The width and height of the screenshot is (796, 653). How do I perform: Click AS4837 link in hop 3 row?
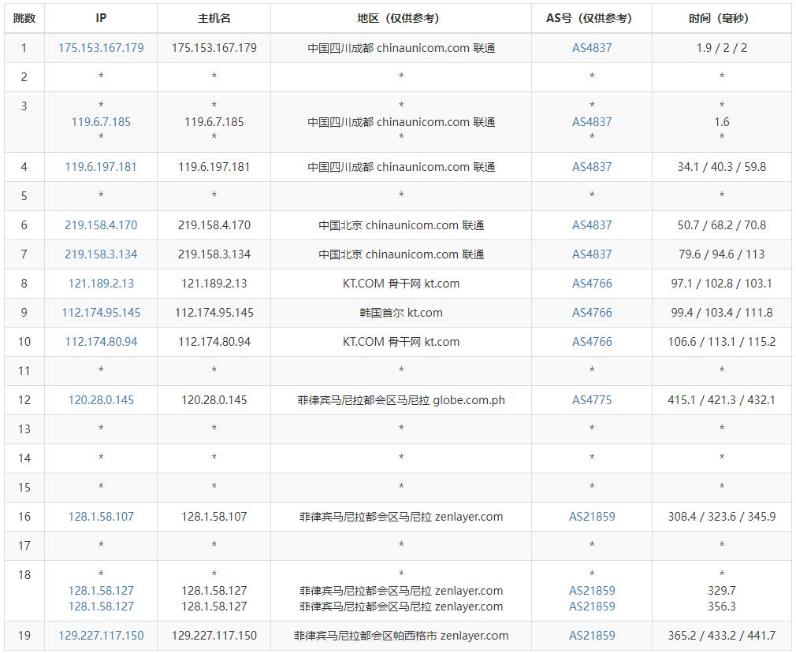[x=592, y=122]
